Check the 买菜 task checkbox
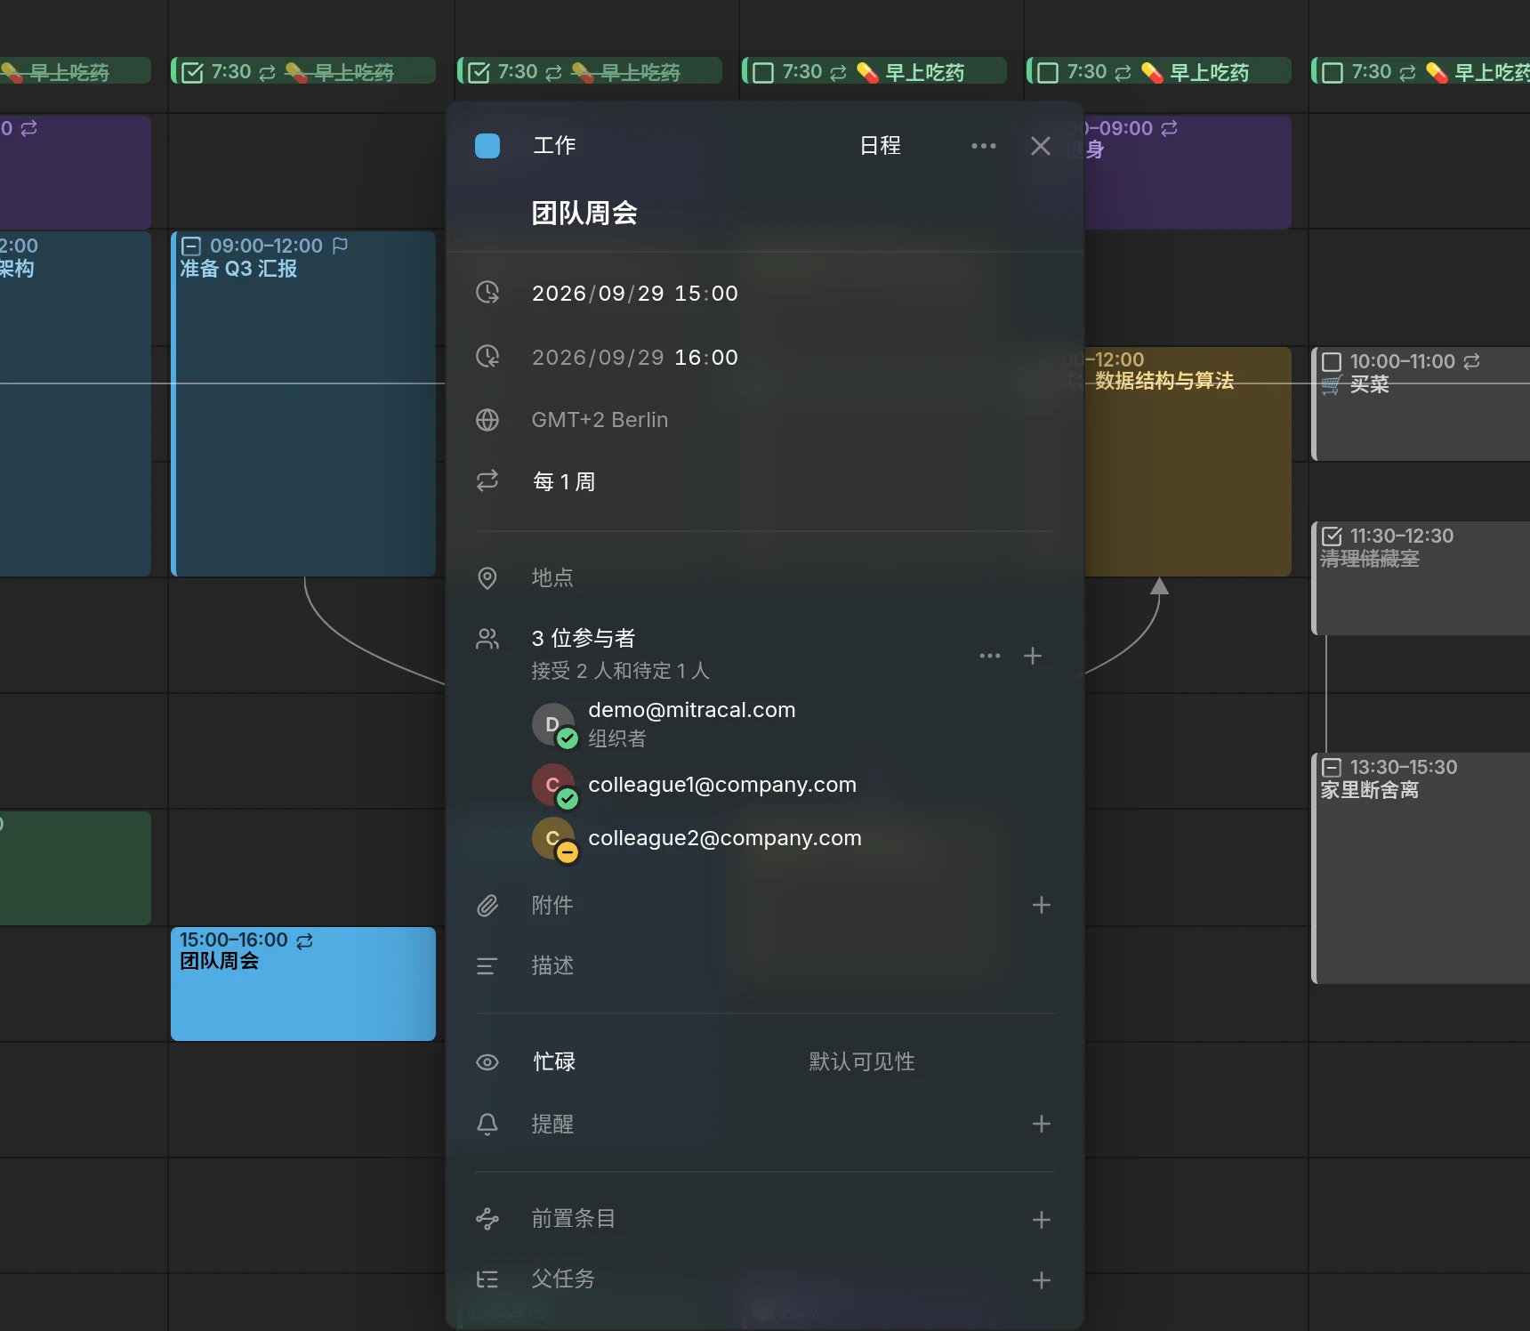Viewport: 1530px width, 1331px height. coord(1332,361)
